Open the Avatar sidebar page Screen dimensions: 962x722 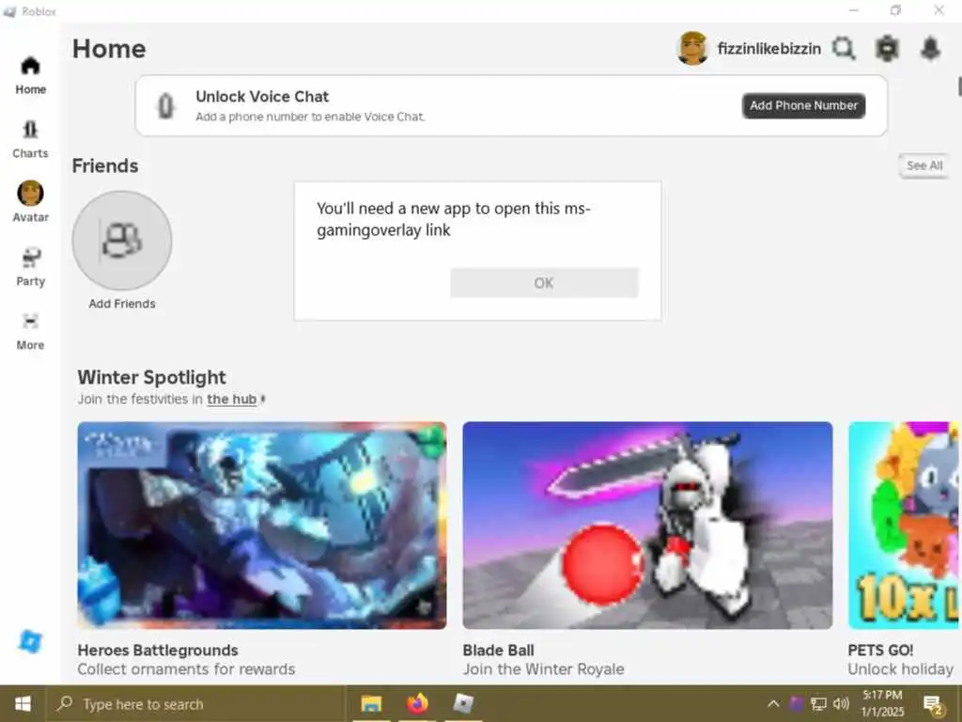coord(30,202)
